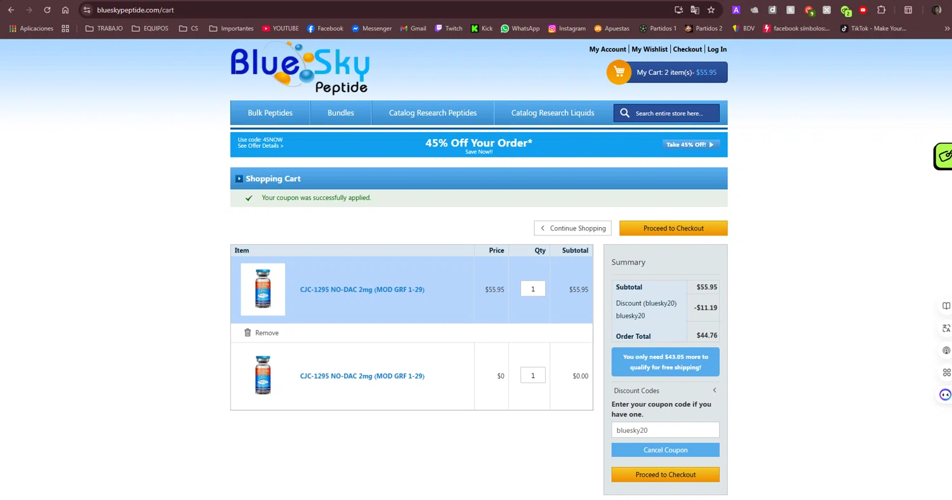The image size is (952, 500).
Task: Click the Blue Sky Peptide logo
Action: click(300, 69)
